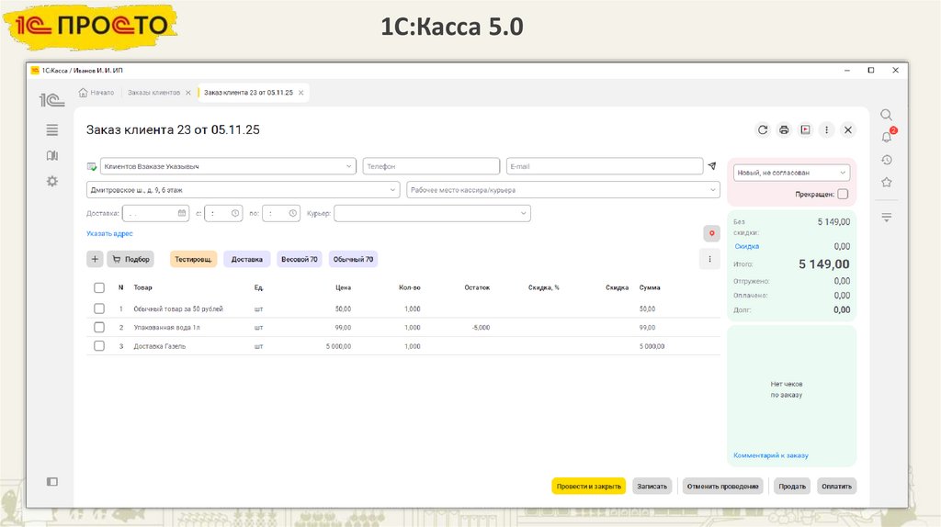This screenshot has height=527, width=941.
Task: Toggle the select-all checkbox in table header
Action: (x=99, y=287)
